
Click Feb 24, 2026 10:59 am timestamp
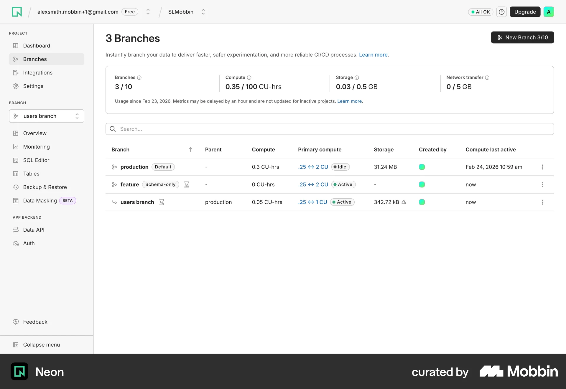494,167
